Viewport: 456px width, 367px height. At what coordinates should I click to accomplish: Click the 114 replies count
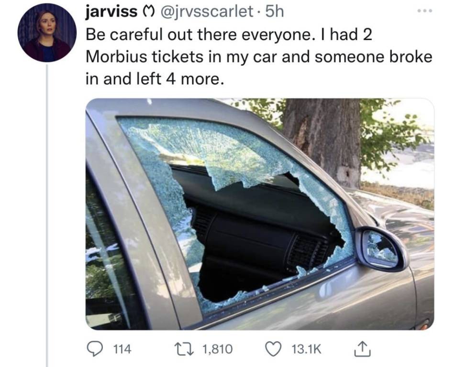pos(122,349)
